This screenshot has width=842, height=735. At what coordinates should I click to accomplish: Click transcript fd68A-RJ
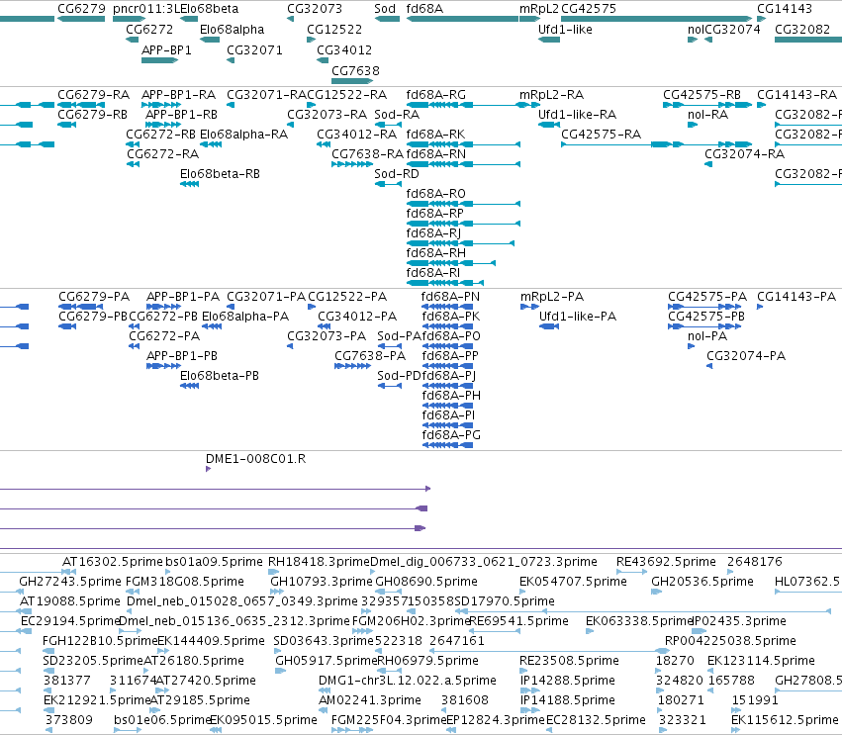(x=433, y=233)
